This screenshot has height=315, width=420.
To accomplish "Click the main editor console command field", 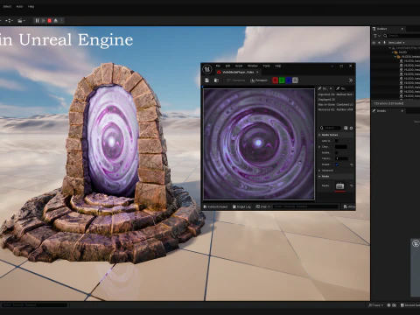I will (x=34, y=305).
